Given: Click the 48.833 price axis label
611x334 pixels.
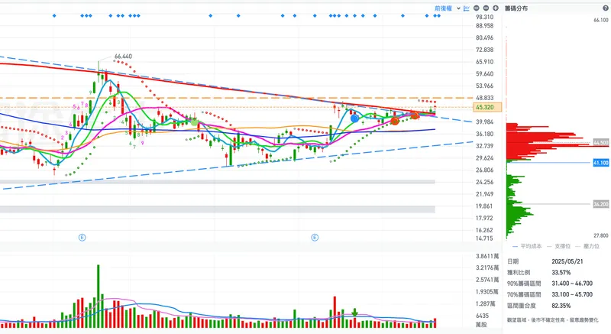Looking at the screenshot, I should tap(485, 98).
